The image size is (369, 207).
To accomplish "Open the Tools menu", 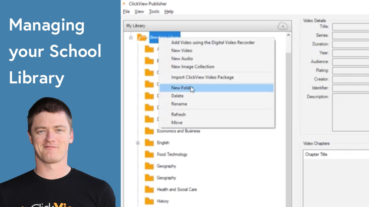I will (x=154, y=11).
